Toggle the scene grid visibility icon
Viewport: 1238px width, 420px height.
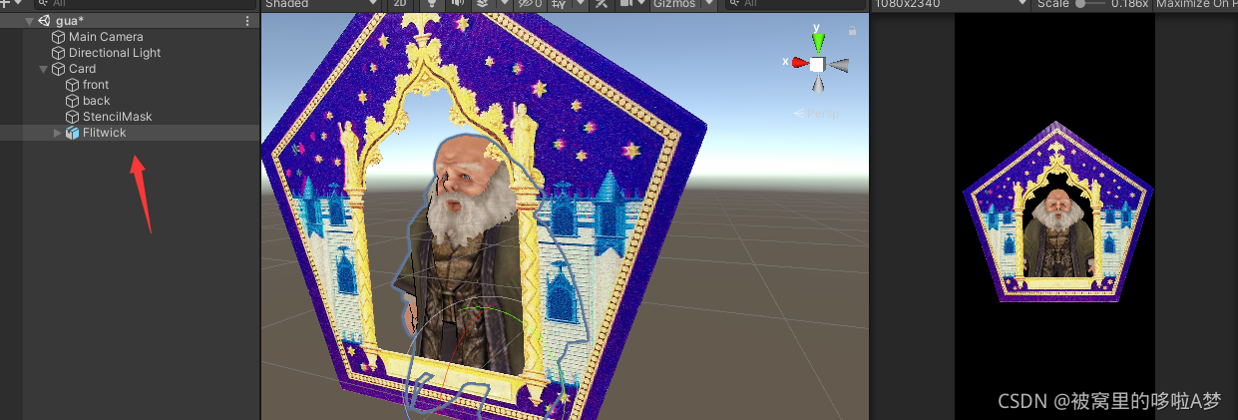click(558, 4)
